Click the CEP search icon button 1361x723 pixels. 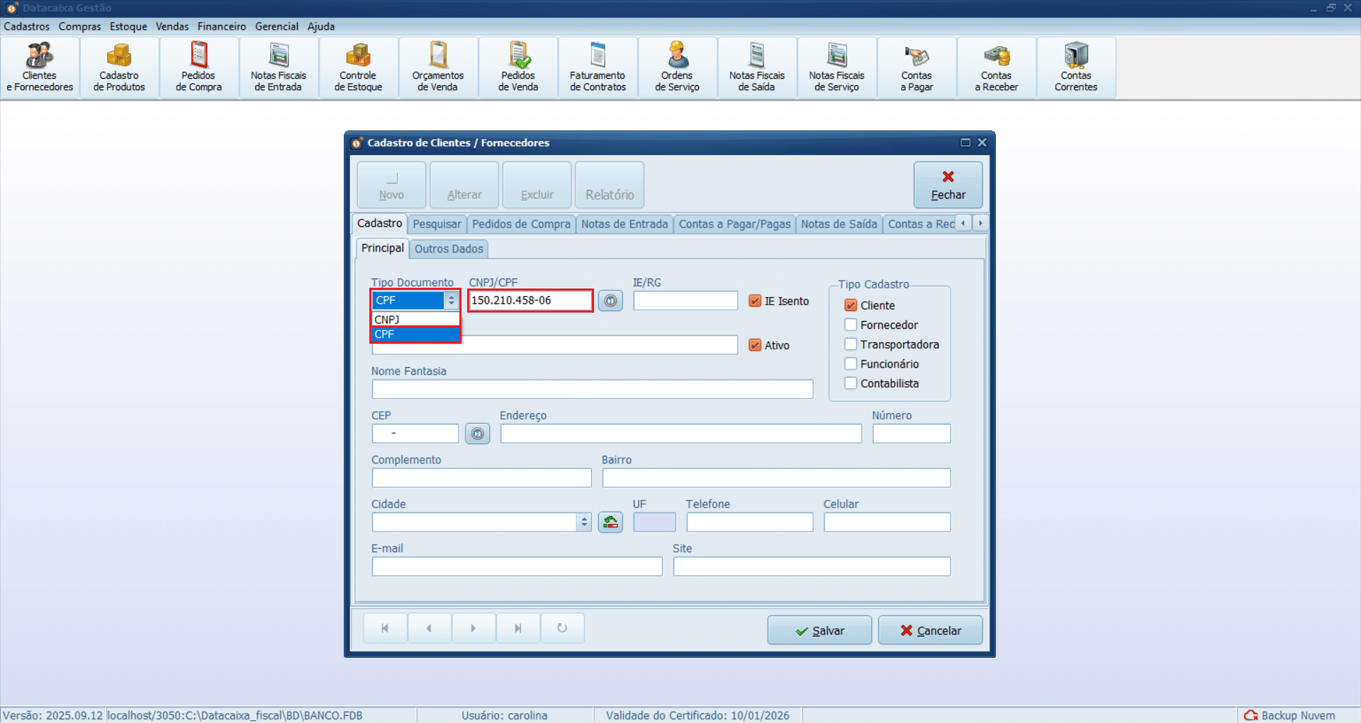click(x=478, y=434)
